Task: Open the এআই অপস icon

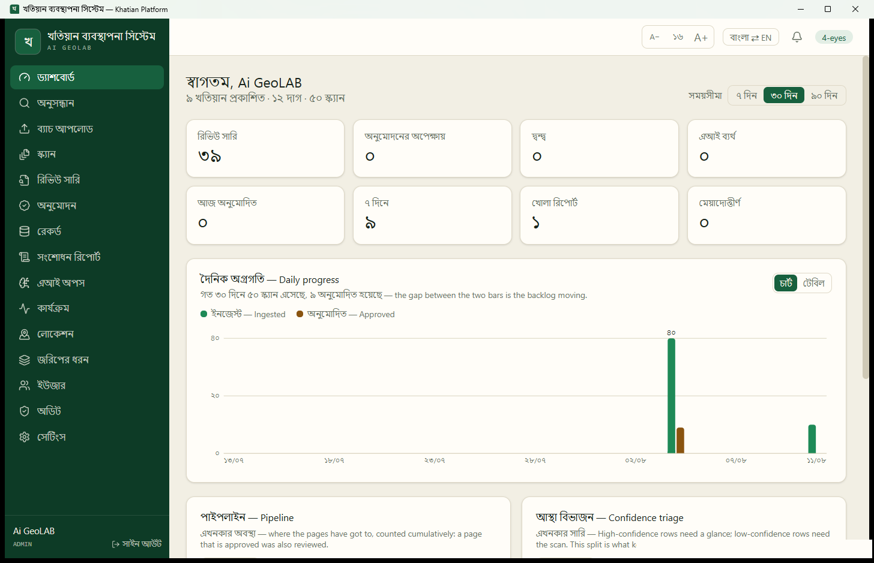Action: click(x=25, y=283)
